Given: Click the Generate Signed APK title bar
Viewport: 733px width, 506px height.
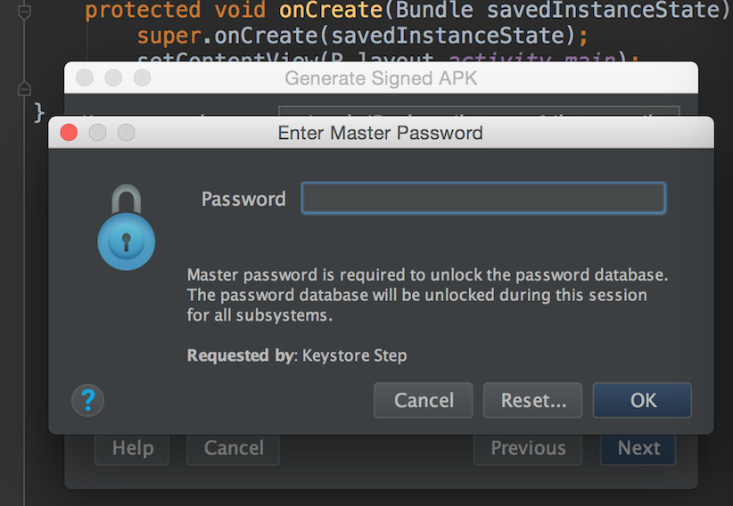Looking at the screenshot, I should pyautogui.click(x=381, y=78).
